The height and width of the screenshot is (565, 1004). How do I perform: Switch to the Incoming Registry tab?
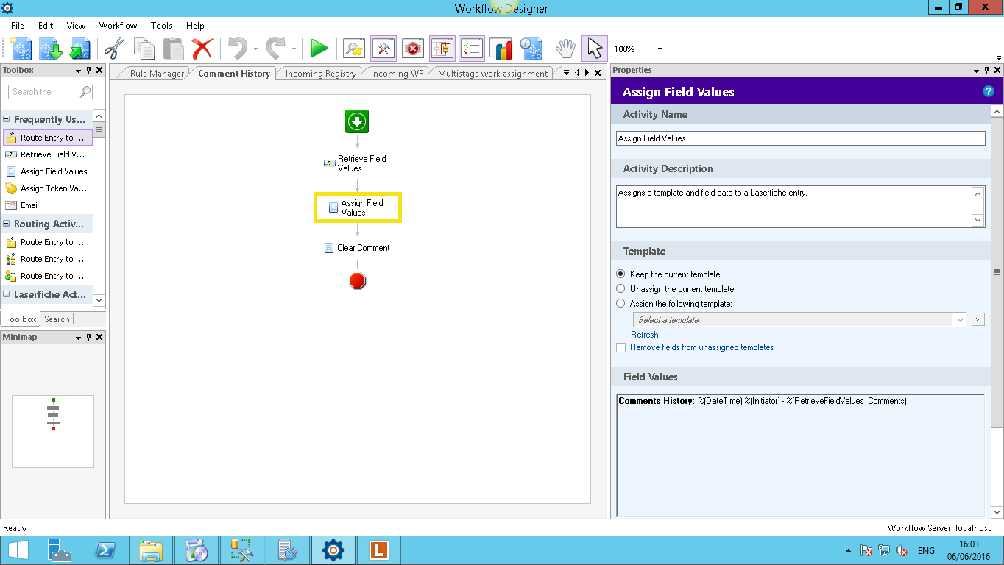320,74
